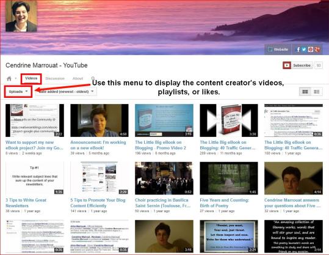Click the red Subscribe button
This screenshot has width=329, height=255.
point(297,65)
